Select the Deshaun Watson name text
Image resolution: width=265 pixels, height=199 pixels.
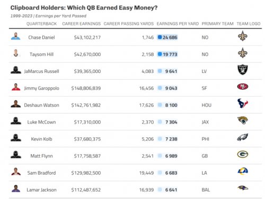tap(41, 105)
